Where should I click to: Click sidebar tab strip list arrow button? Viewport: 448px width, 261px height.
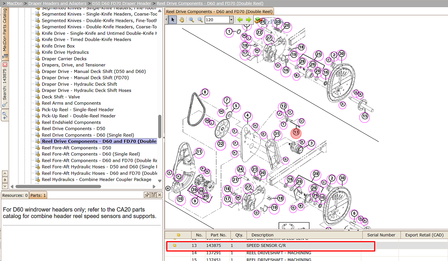click(5, 180)
